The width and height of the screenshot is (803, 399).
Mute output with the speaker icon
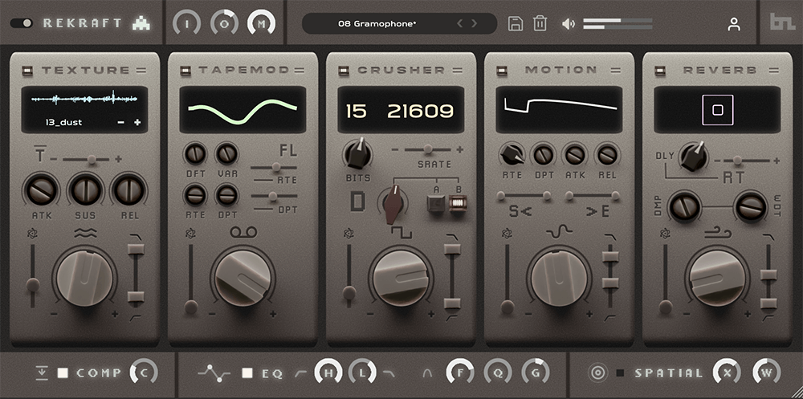569,23
